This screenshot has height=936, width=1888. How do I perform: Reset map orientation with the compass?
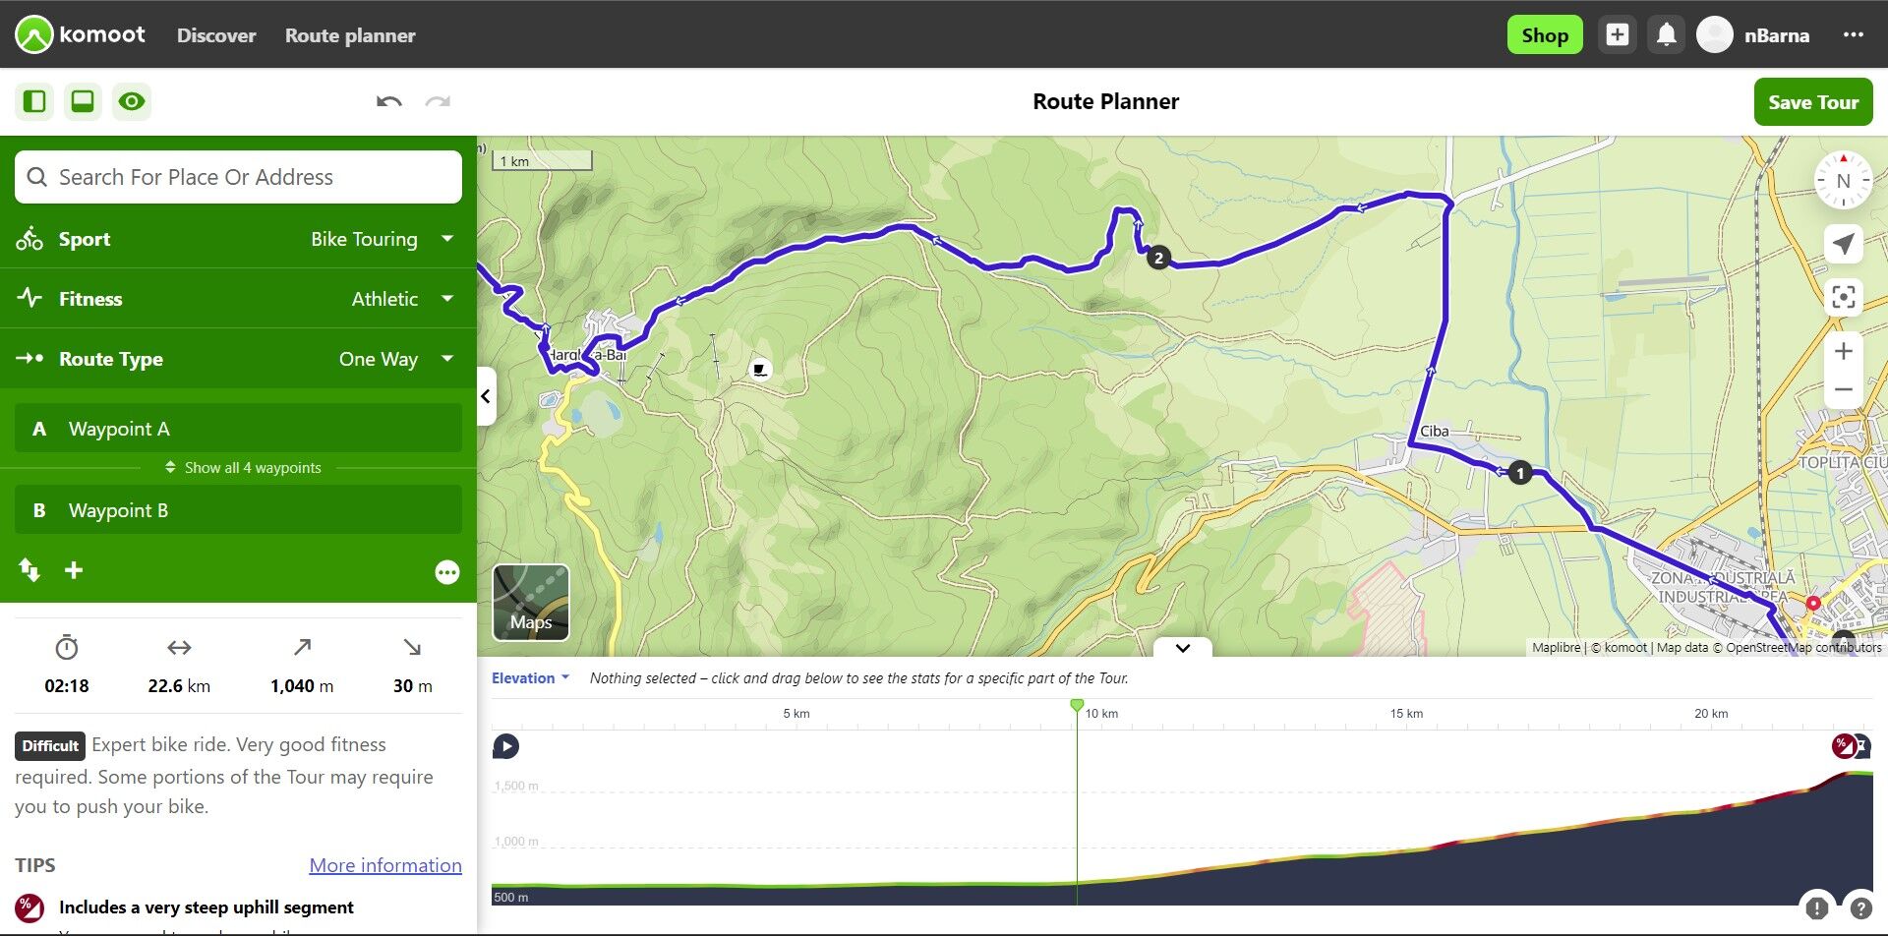(1843, 181)
